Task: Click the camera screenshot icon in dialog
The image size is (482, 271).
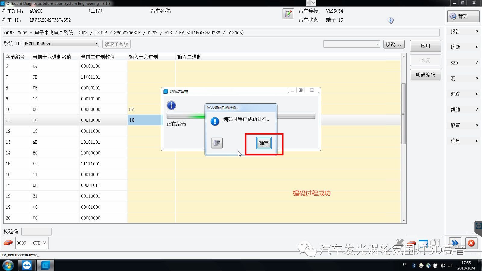Action: coord(217,143)
